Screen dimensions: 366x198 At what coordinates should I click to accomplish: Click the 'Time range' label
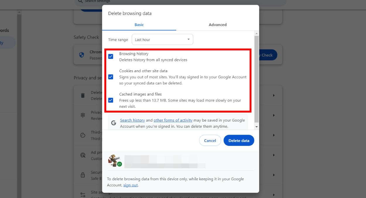(118, 40)
